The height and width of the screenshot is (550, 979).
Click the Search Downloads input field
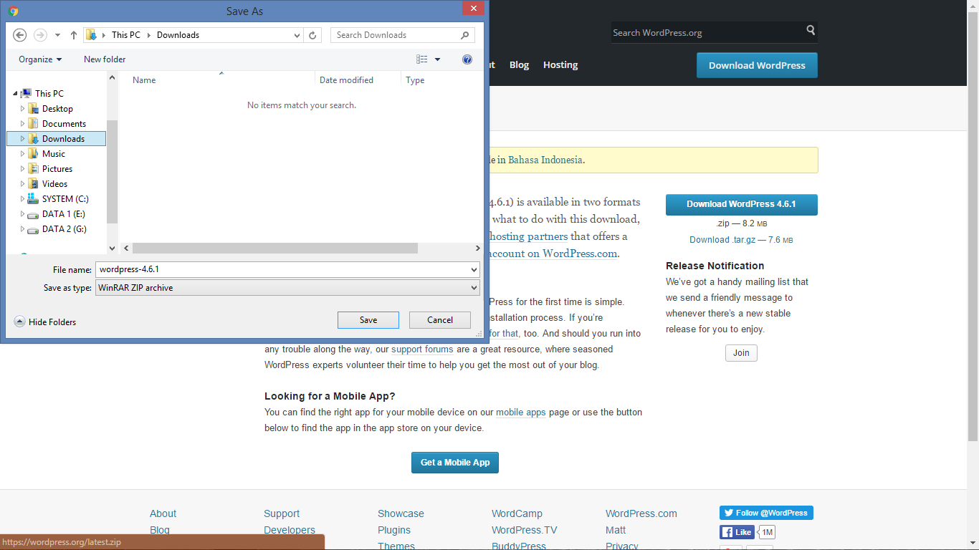396,34
